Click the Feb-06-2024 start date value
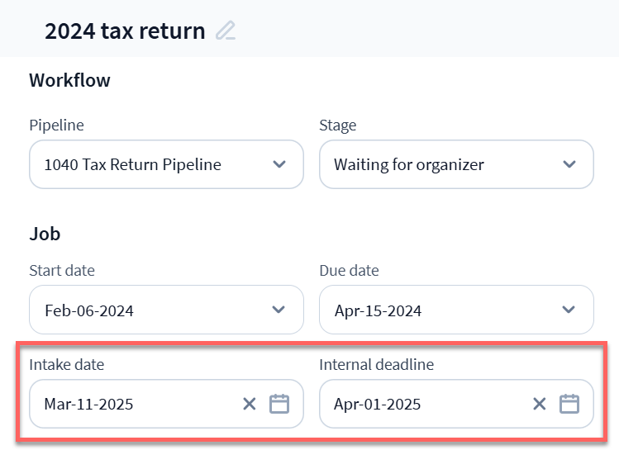Screen dimensions: 619x450 click(x=89, y=311)
